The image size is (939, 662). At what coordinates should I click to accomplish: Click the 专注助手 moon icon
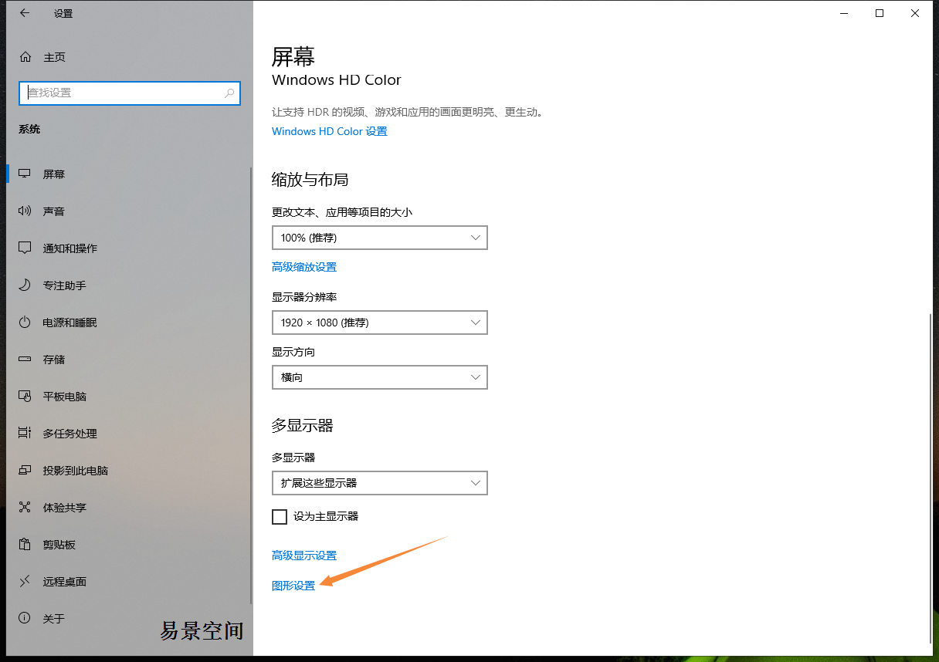click(25, 285)
